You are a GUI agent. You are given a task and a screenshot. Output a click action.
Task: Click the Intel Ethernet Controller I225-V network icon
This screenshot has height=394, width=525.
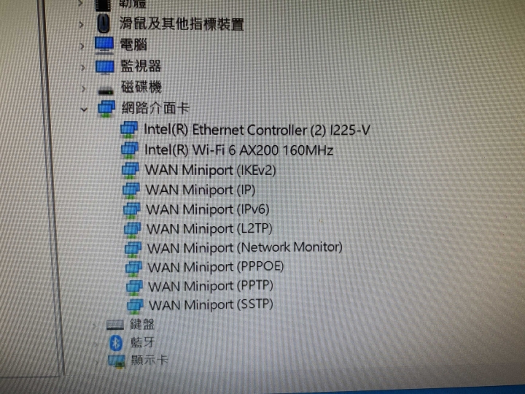[129, 130]
